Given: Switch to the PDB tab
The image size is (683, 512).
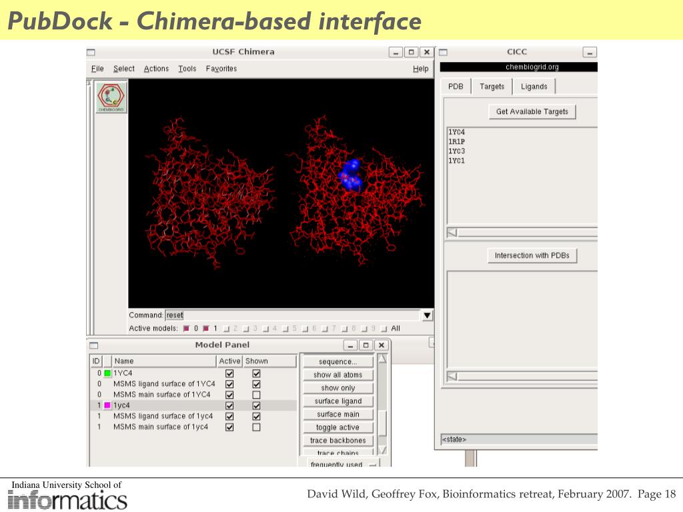Looking at the screenshot, I should click(456, 86).
